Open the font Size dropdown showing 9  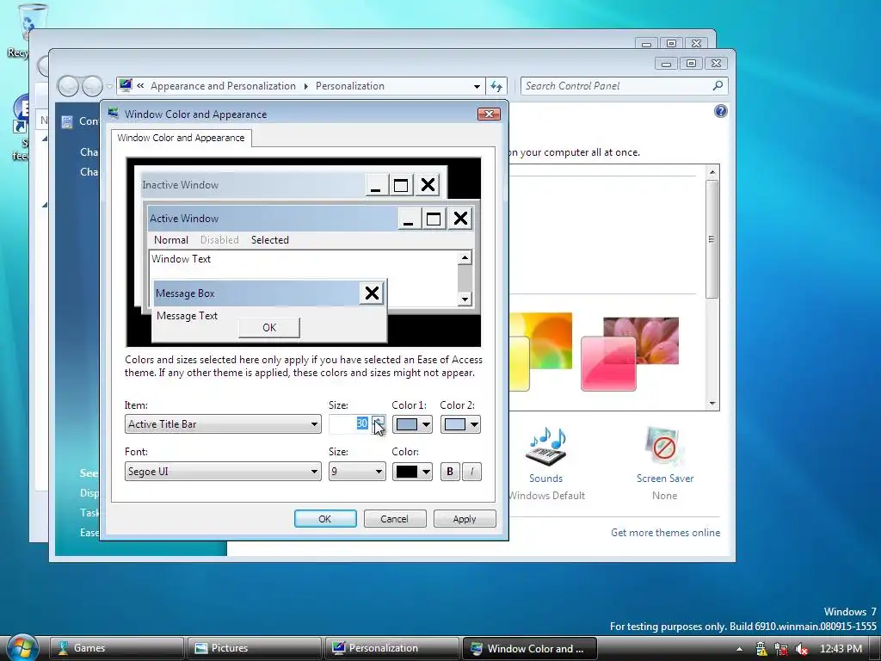click(357, 471)
